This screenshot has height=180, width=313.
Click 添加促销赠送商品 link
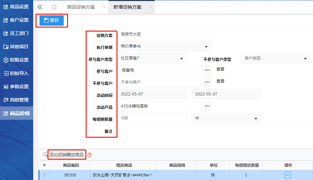(x=66, y=155)
